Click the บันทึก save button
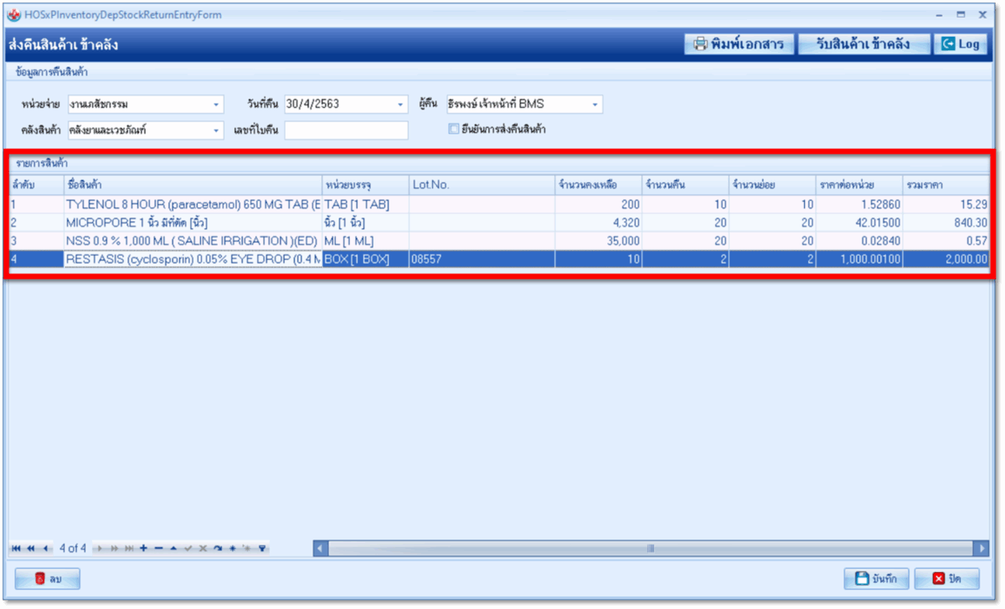This screenshot has width=1005, height=609. coord(876,578)
